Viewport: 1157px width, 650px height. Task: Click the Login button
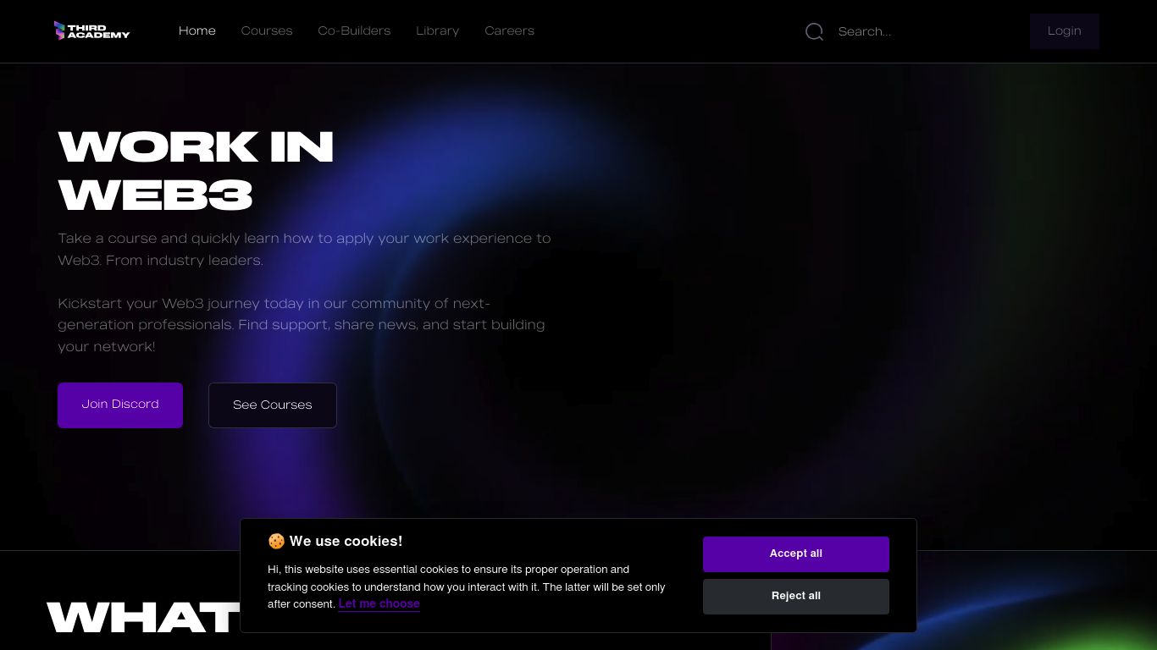tap(1065, 31)
